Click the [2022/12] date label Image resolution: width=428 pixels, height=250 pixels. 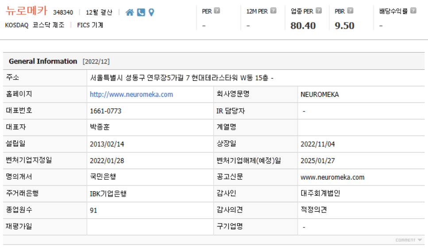tap(96, 61)
